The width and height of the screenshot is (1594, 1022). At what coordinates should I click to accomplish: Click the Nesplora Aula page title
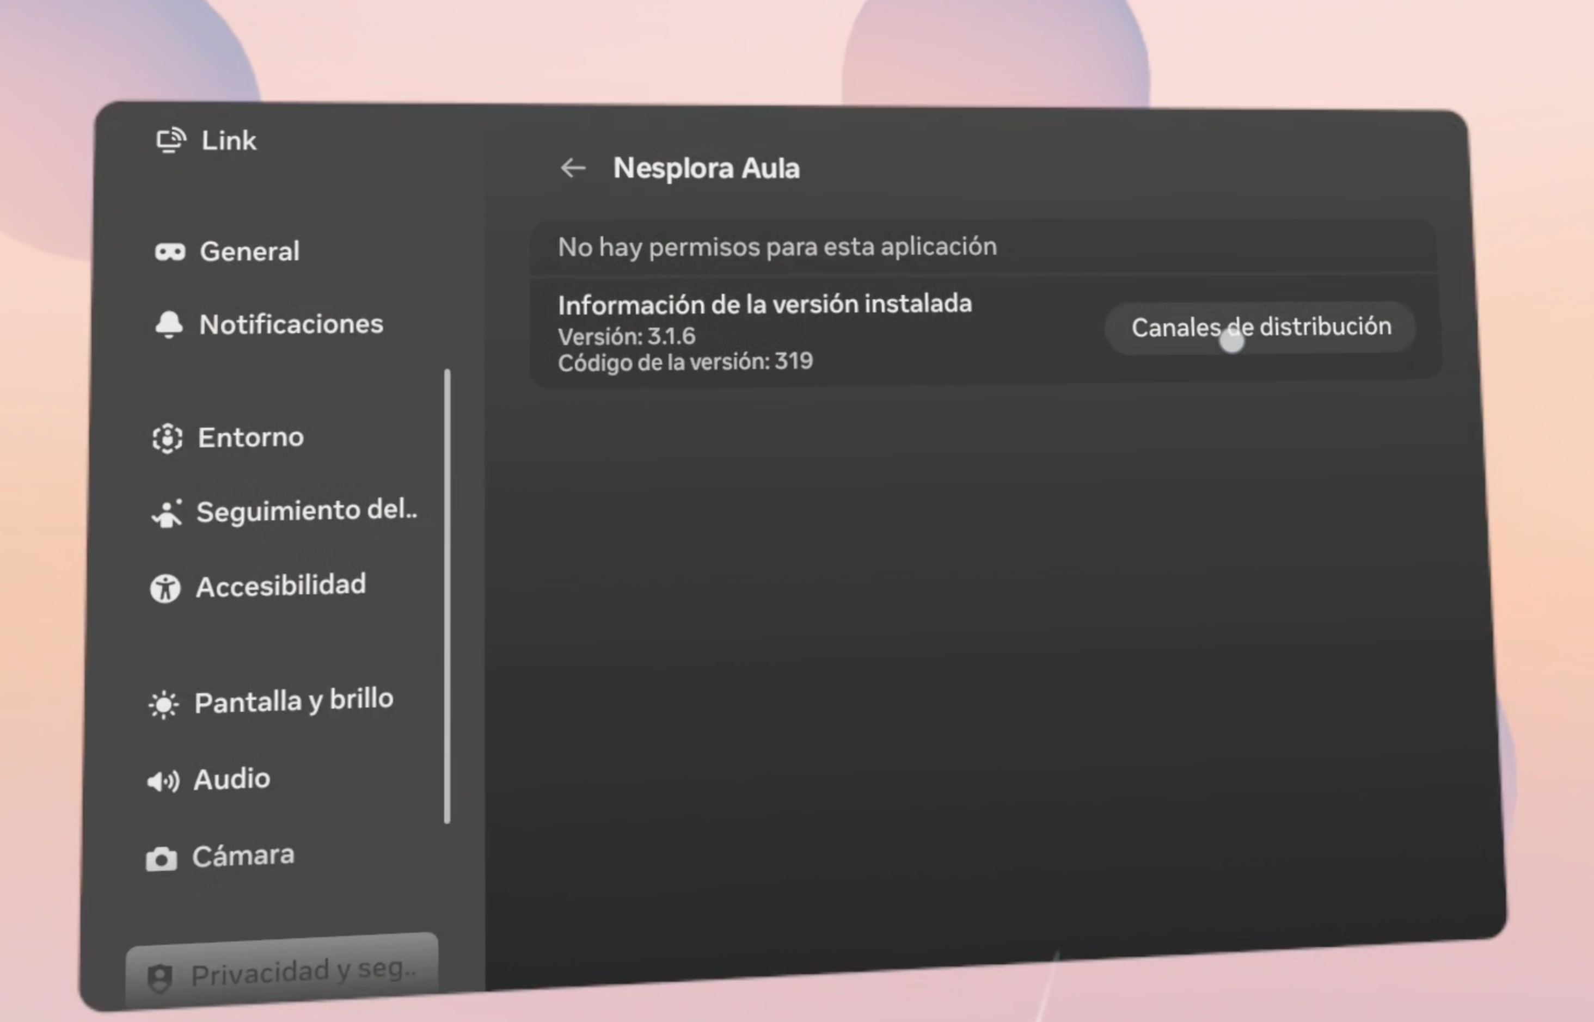[707, 169]
